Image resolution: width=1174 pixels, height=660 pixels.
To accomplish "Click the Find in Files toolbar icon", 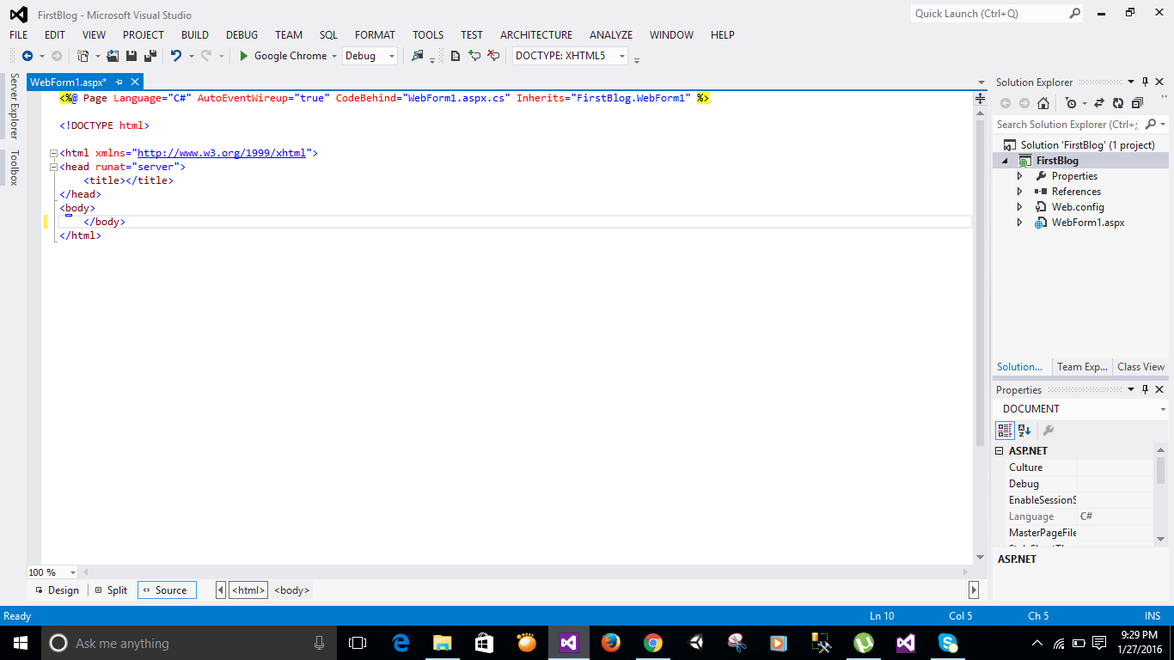I will 418,56.
